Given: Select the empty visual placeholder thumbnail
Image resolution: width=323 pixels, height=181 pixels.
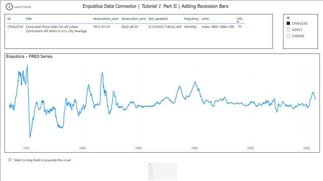Looking at the screenshot, I should (x=163, y=171).
